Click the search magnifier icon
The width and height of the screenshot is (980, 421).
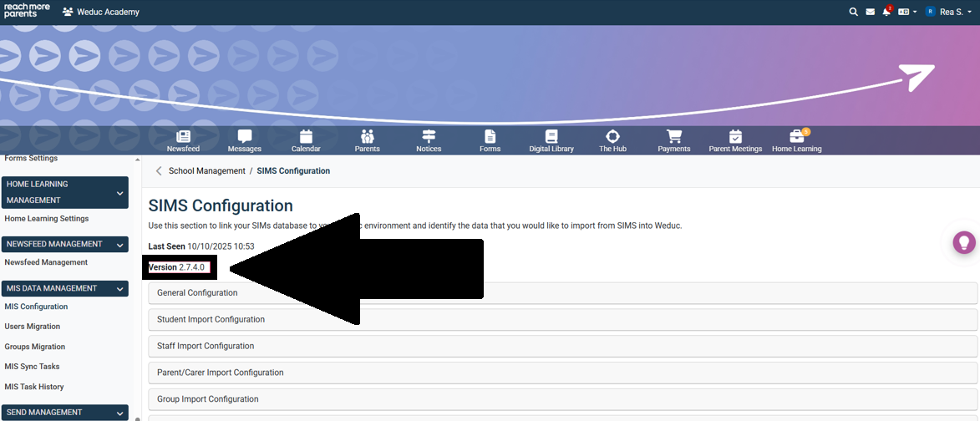853,13
